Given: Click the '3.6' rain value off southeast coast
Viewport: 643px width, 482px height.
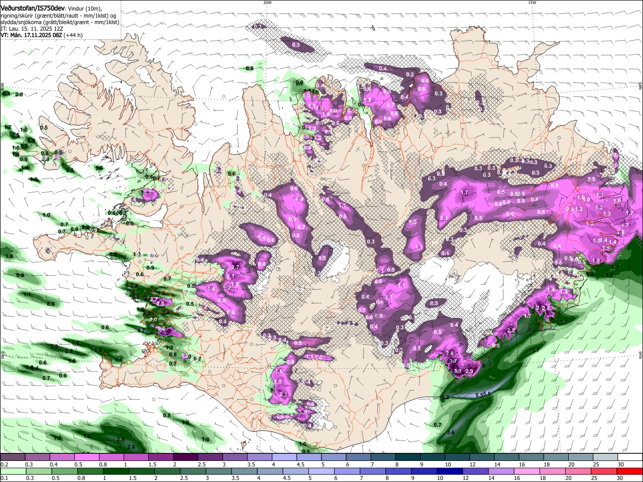Looking at the screenshot, I should (451, 432).
